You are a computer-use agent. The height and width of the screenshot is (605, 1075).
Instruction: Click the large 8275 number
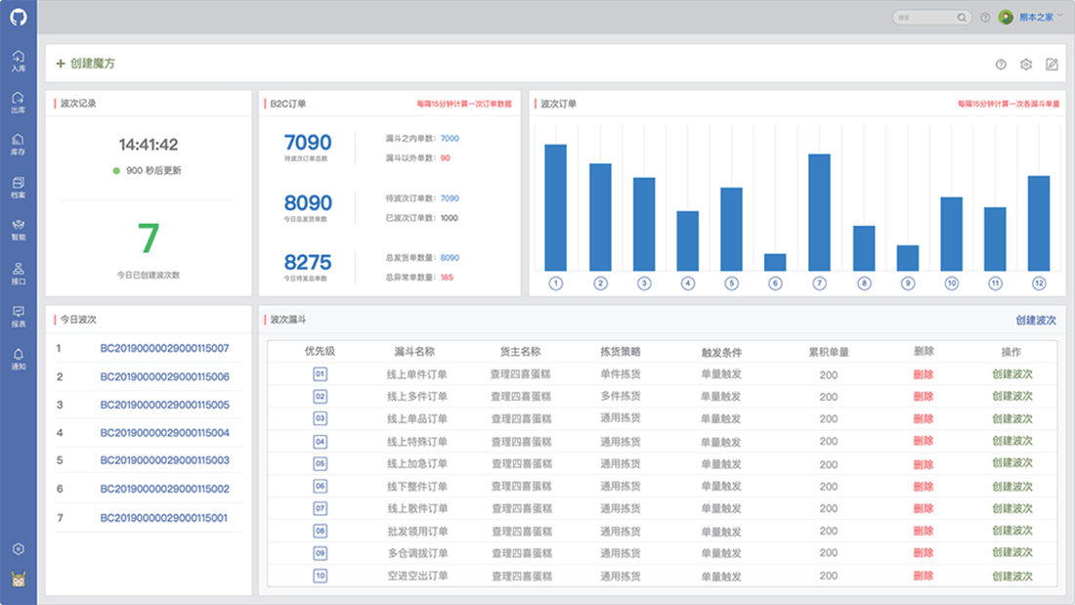pos(308,262)
